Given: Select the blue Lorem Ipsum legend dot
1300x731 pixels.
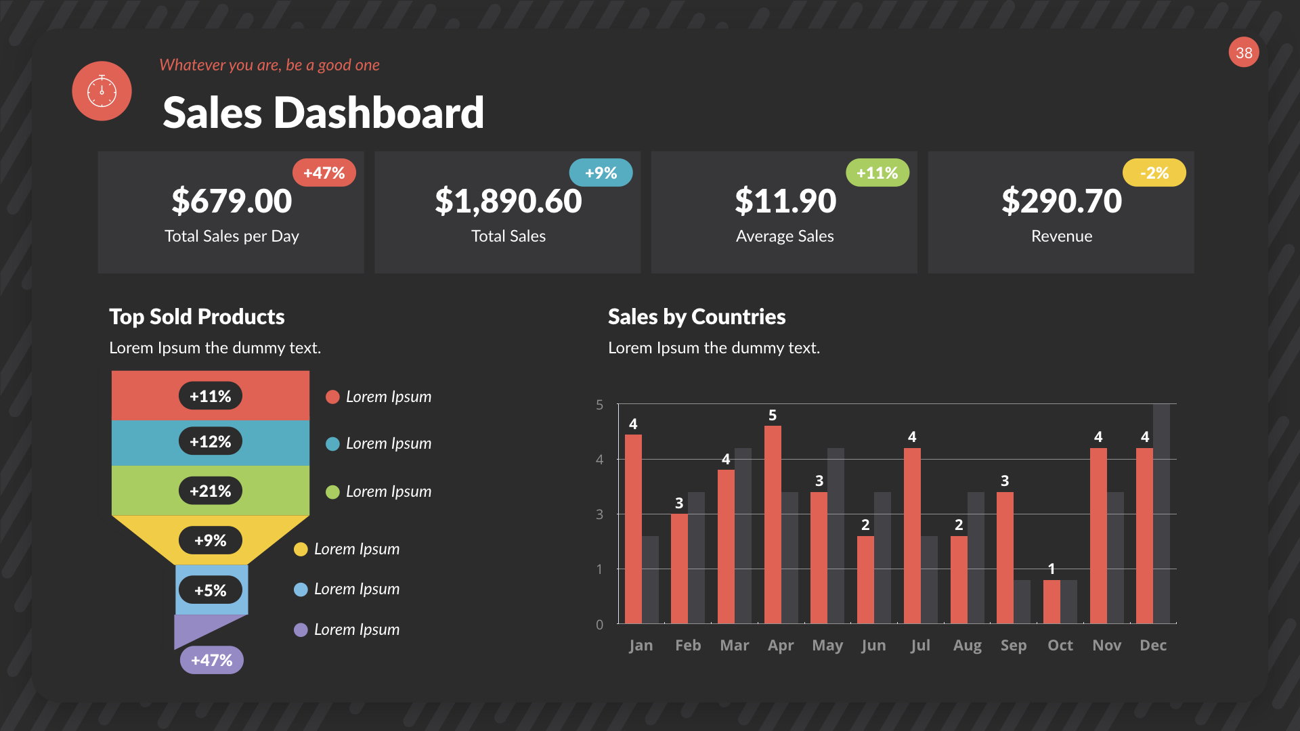Looking at the screenshot, I should [332, 443].
